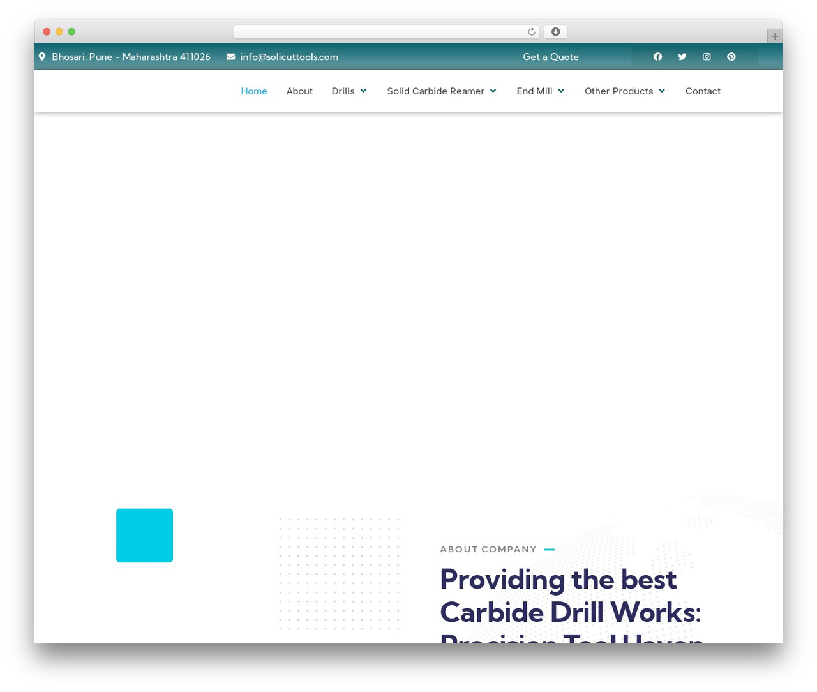817x692 pixels.
Task: Open the End Mill menu label
Action: [x=534, y=91]
